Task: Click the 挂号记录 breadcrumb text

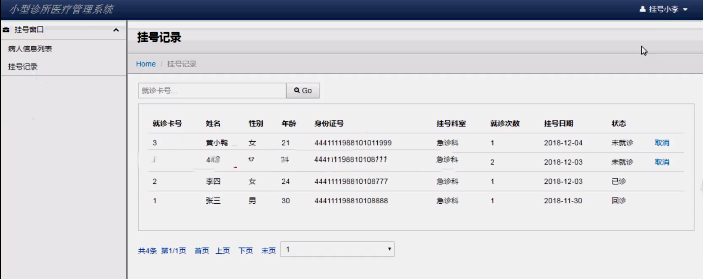Action: [x=182, y=64]
